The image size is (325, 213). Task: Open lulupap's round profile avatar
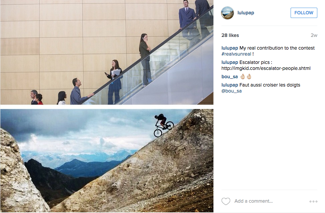227,13
